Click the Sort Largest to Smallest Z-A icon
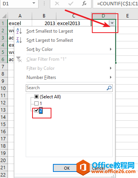The image size is (138, 178). click(19, 40)
